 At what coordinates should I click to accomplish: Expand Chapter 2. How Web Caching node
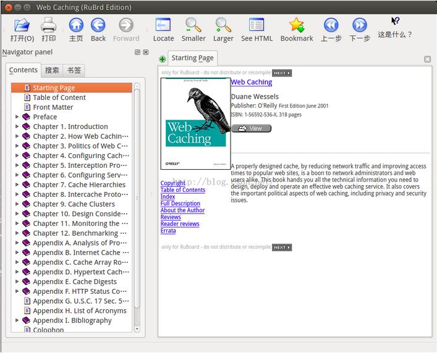pos(17,136)
